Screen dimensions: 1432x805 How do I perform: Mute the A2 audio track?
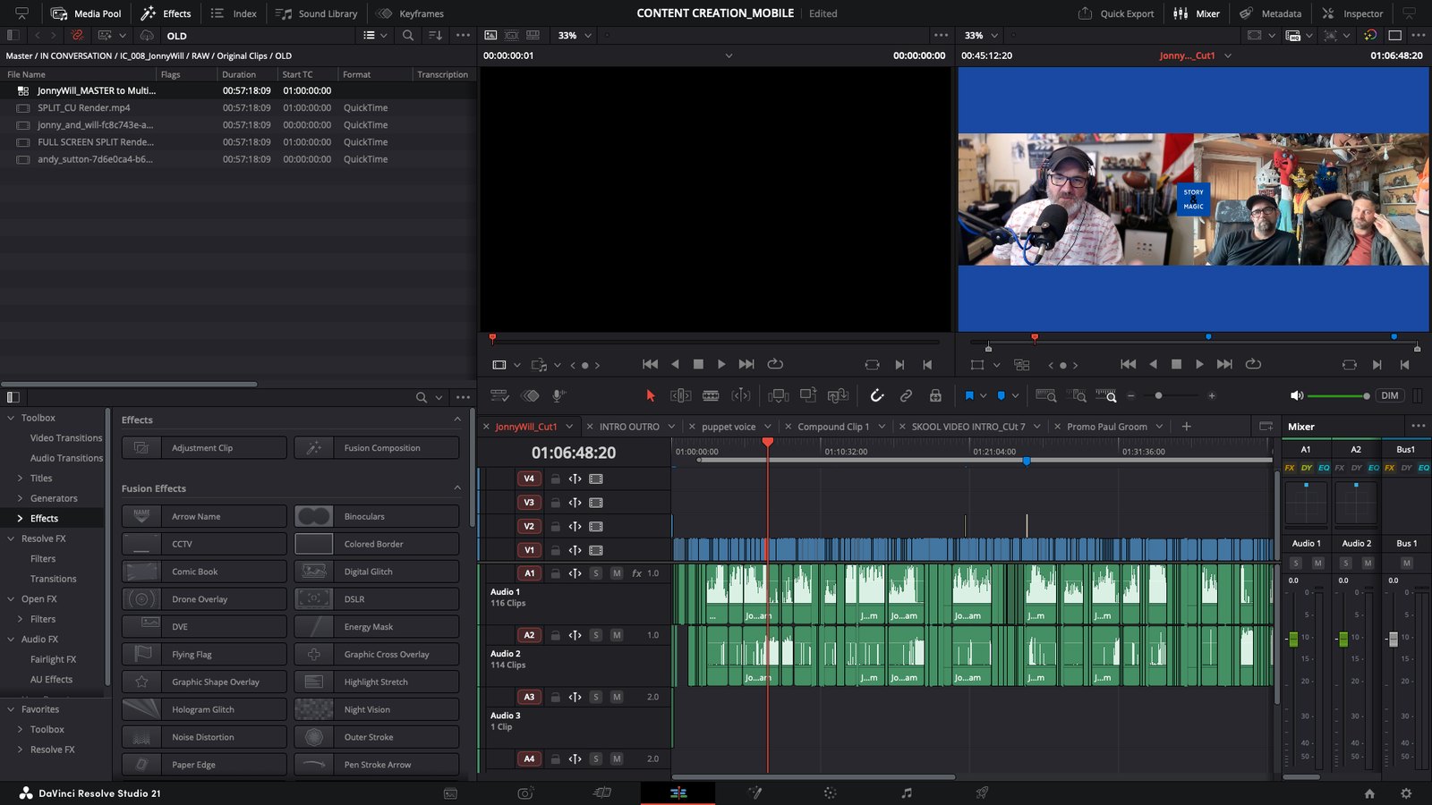617,635
